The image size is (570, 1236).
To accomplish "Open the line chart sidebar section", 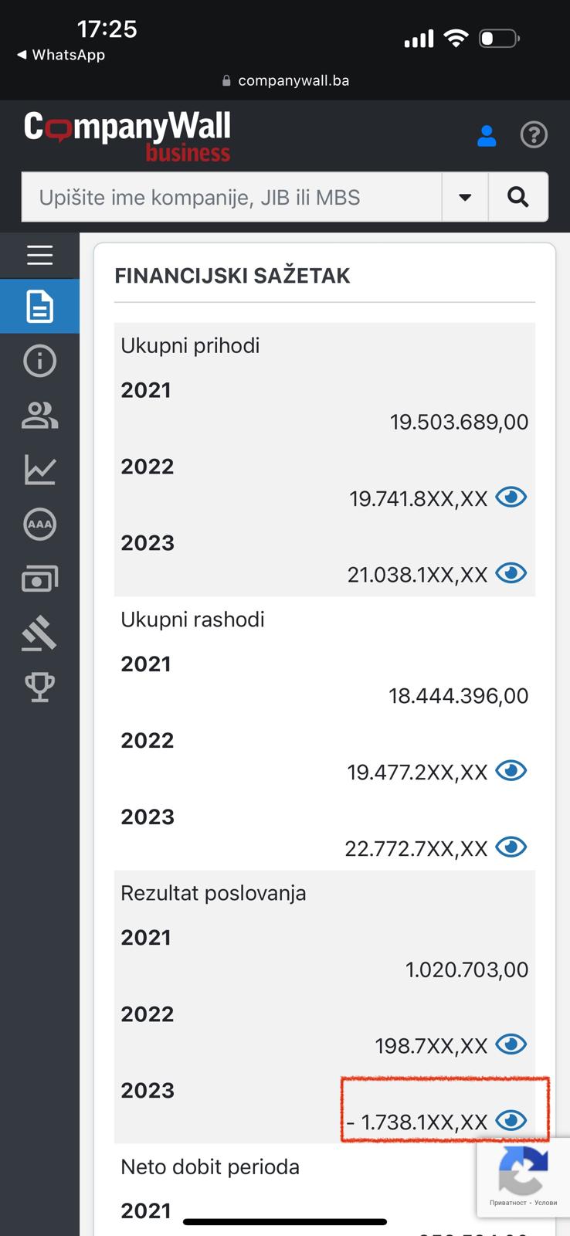I will click(39, 470).
